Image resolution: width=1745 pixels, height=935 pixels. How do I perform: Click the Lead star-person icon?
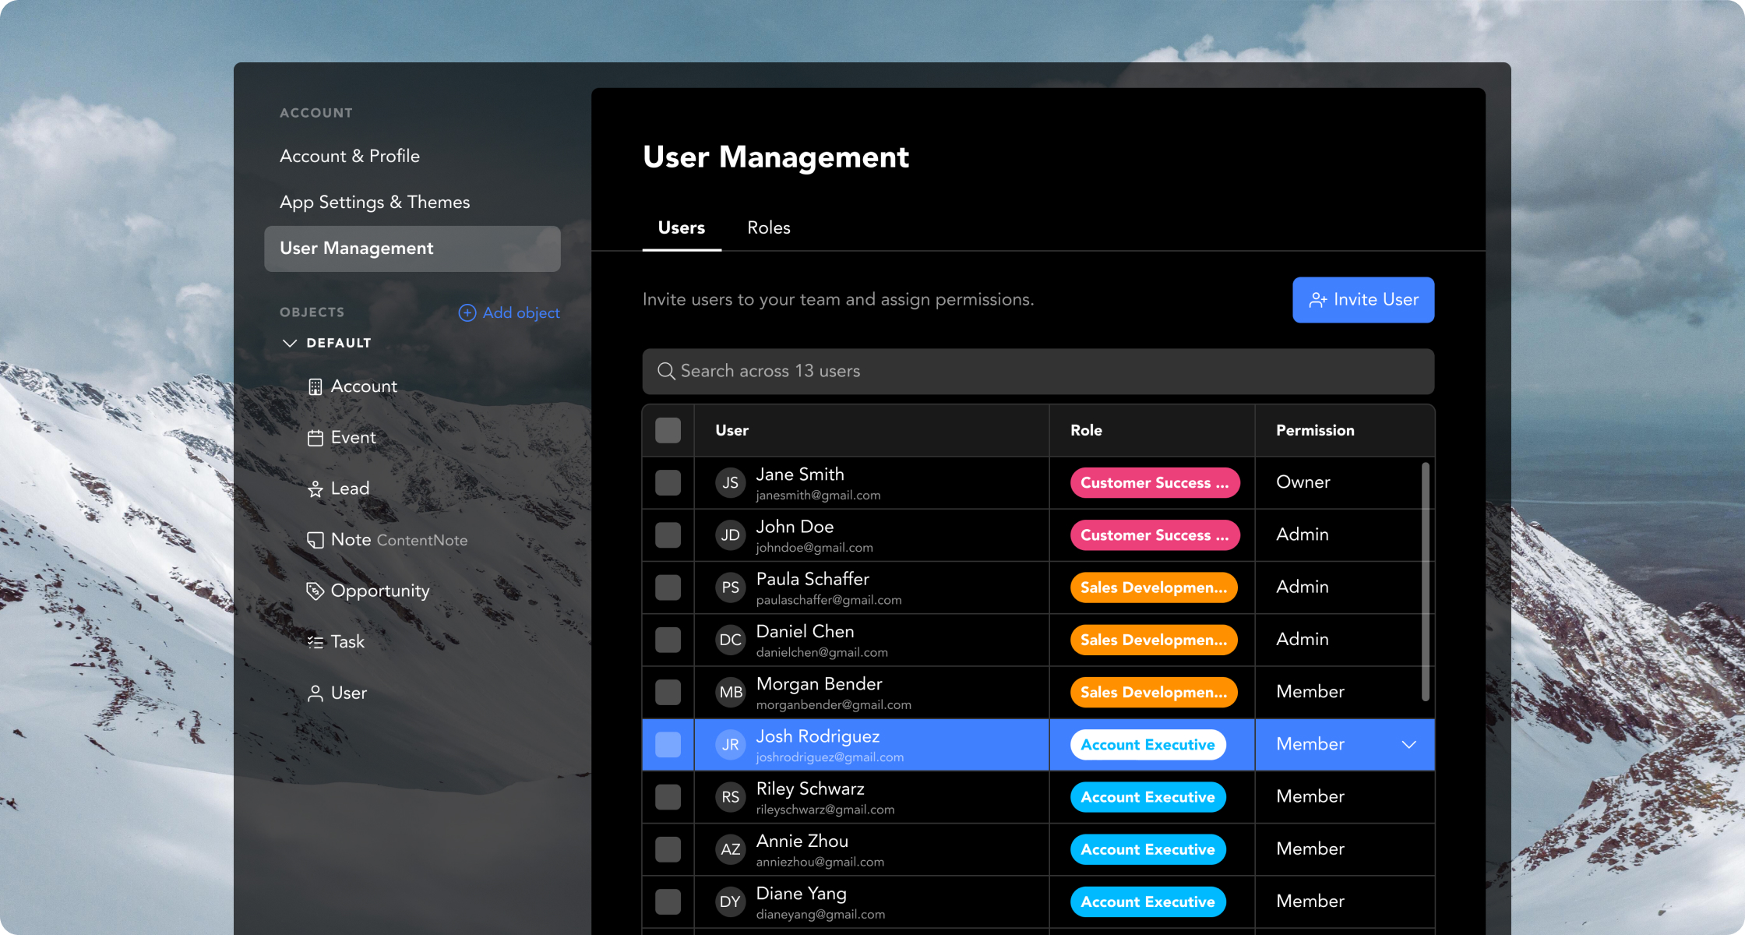(x=315, y=489)
